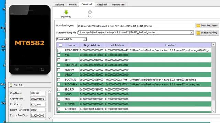Check the BOOTIMG partition checkbox
This screenshot has width=220, height=123.
[59, 80]
